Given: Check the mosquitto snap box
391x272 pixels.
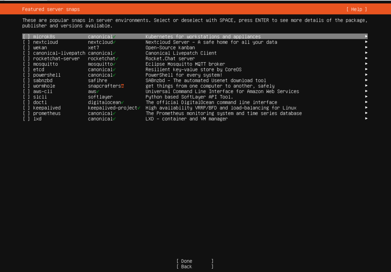Looking at the screenshot, I should [x=26, y=64].
